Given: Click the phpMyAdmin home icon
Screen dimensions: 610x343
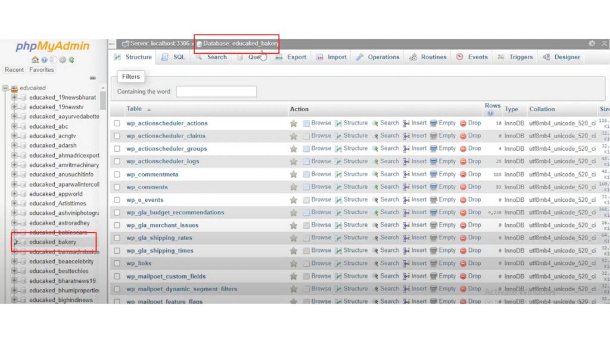Looking at the screenshot, I should point(35,60).
